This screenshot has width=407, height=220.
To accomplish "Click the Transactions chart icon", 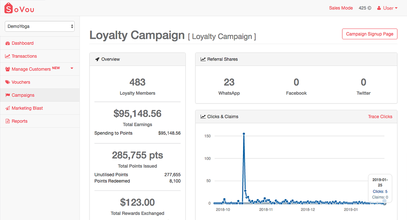I will pyautogui.click(x=7, y=56).
